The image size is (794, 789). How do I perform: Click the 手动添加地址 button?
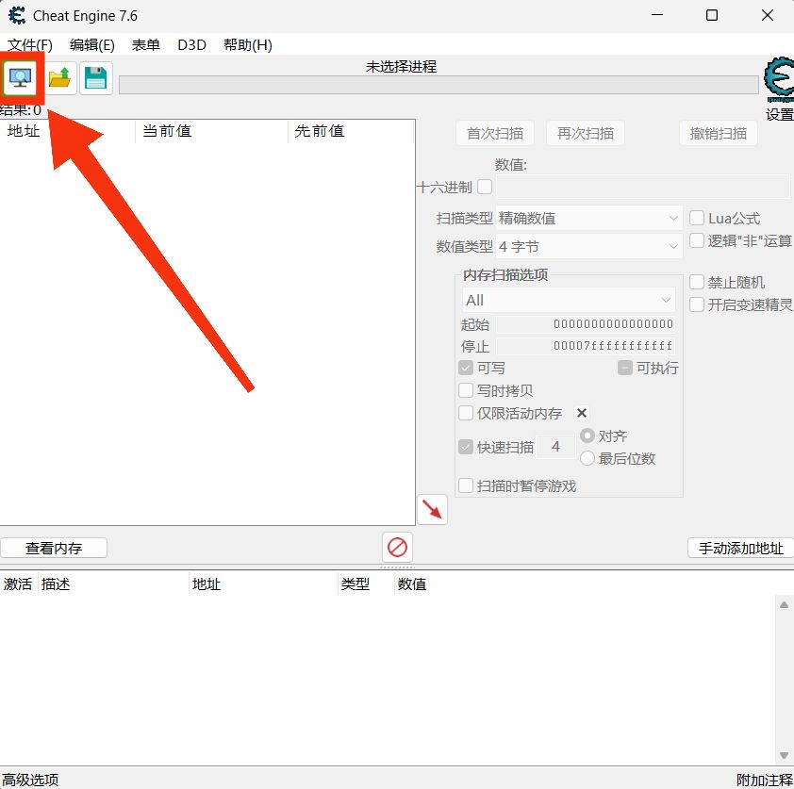[741, 548]
